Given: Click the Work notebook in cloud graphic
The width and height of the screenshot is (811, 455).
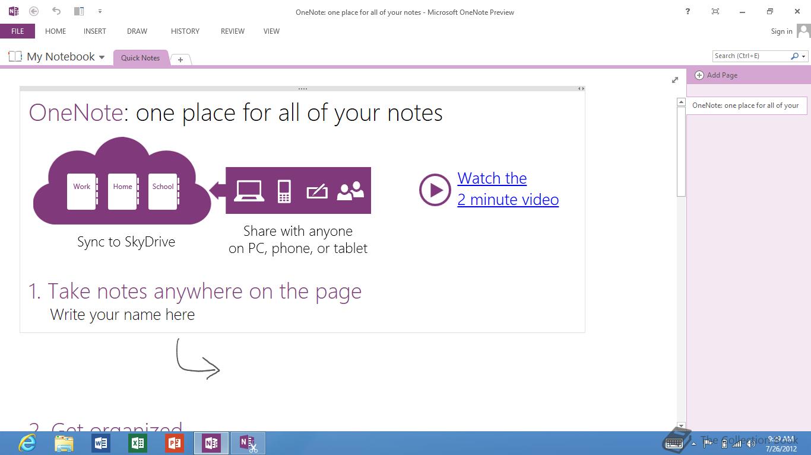Looking at the screenshot, I should point(82,191).
